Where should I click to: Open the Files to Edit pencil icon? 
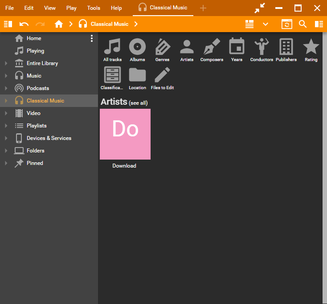[x=162, y=75]
